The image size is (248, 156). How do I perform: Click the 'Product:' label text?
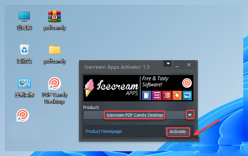click(91, 107)
